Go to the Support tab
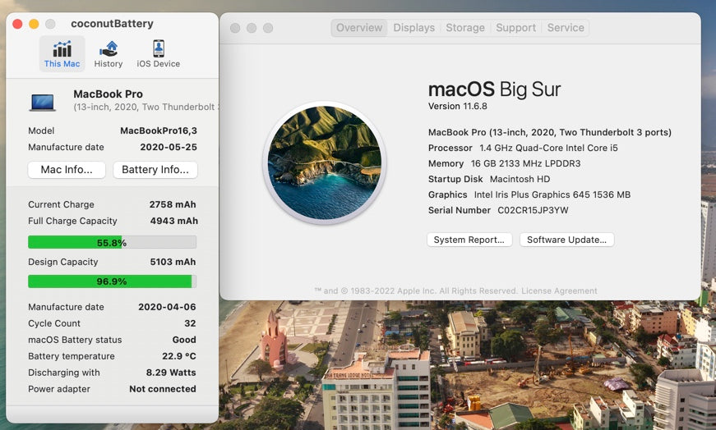 [515, 28]
